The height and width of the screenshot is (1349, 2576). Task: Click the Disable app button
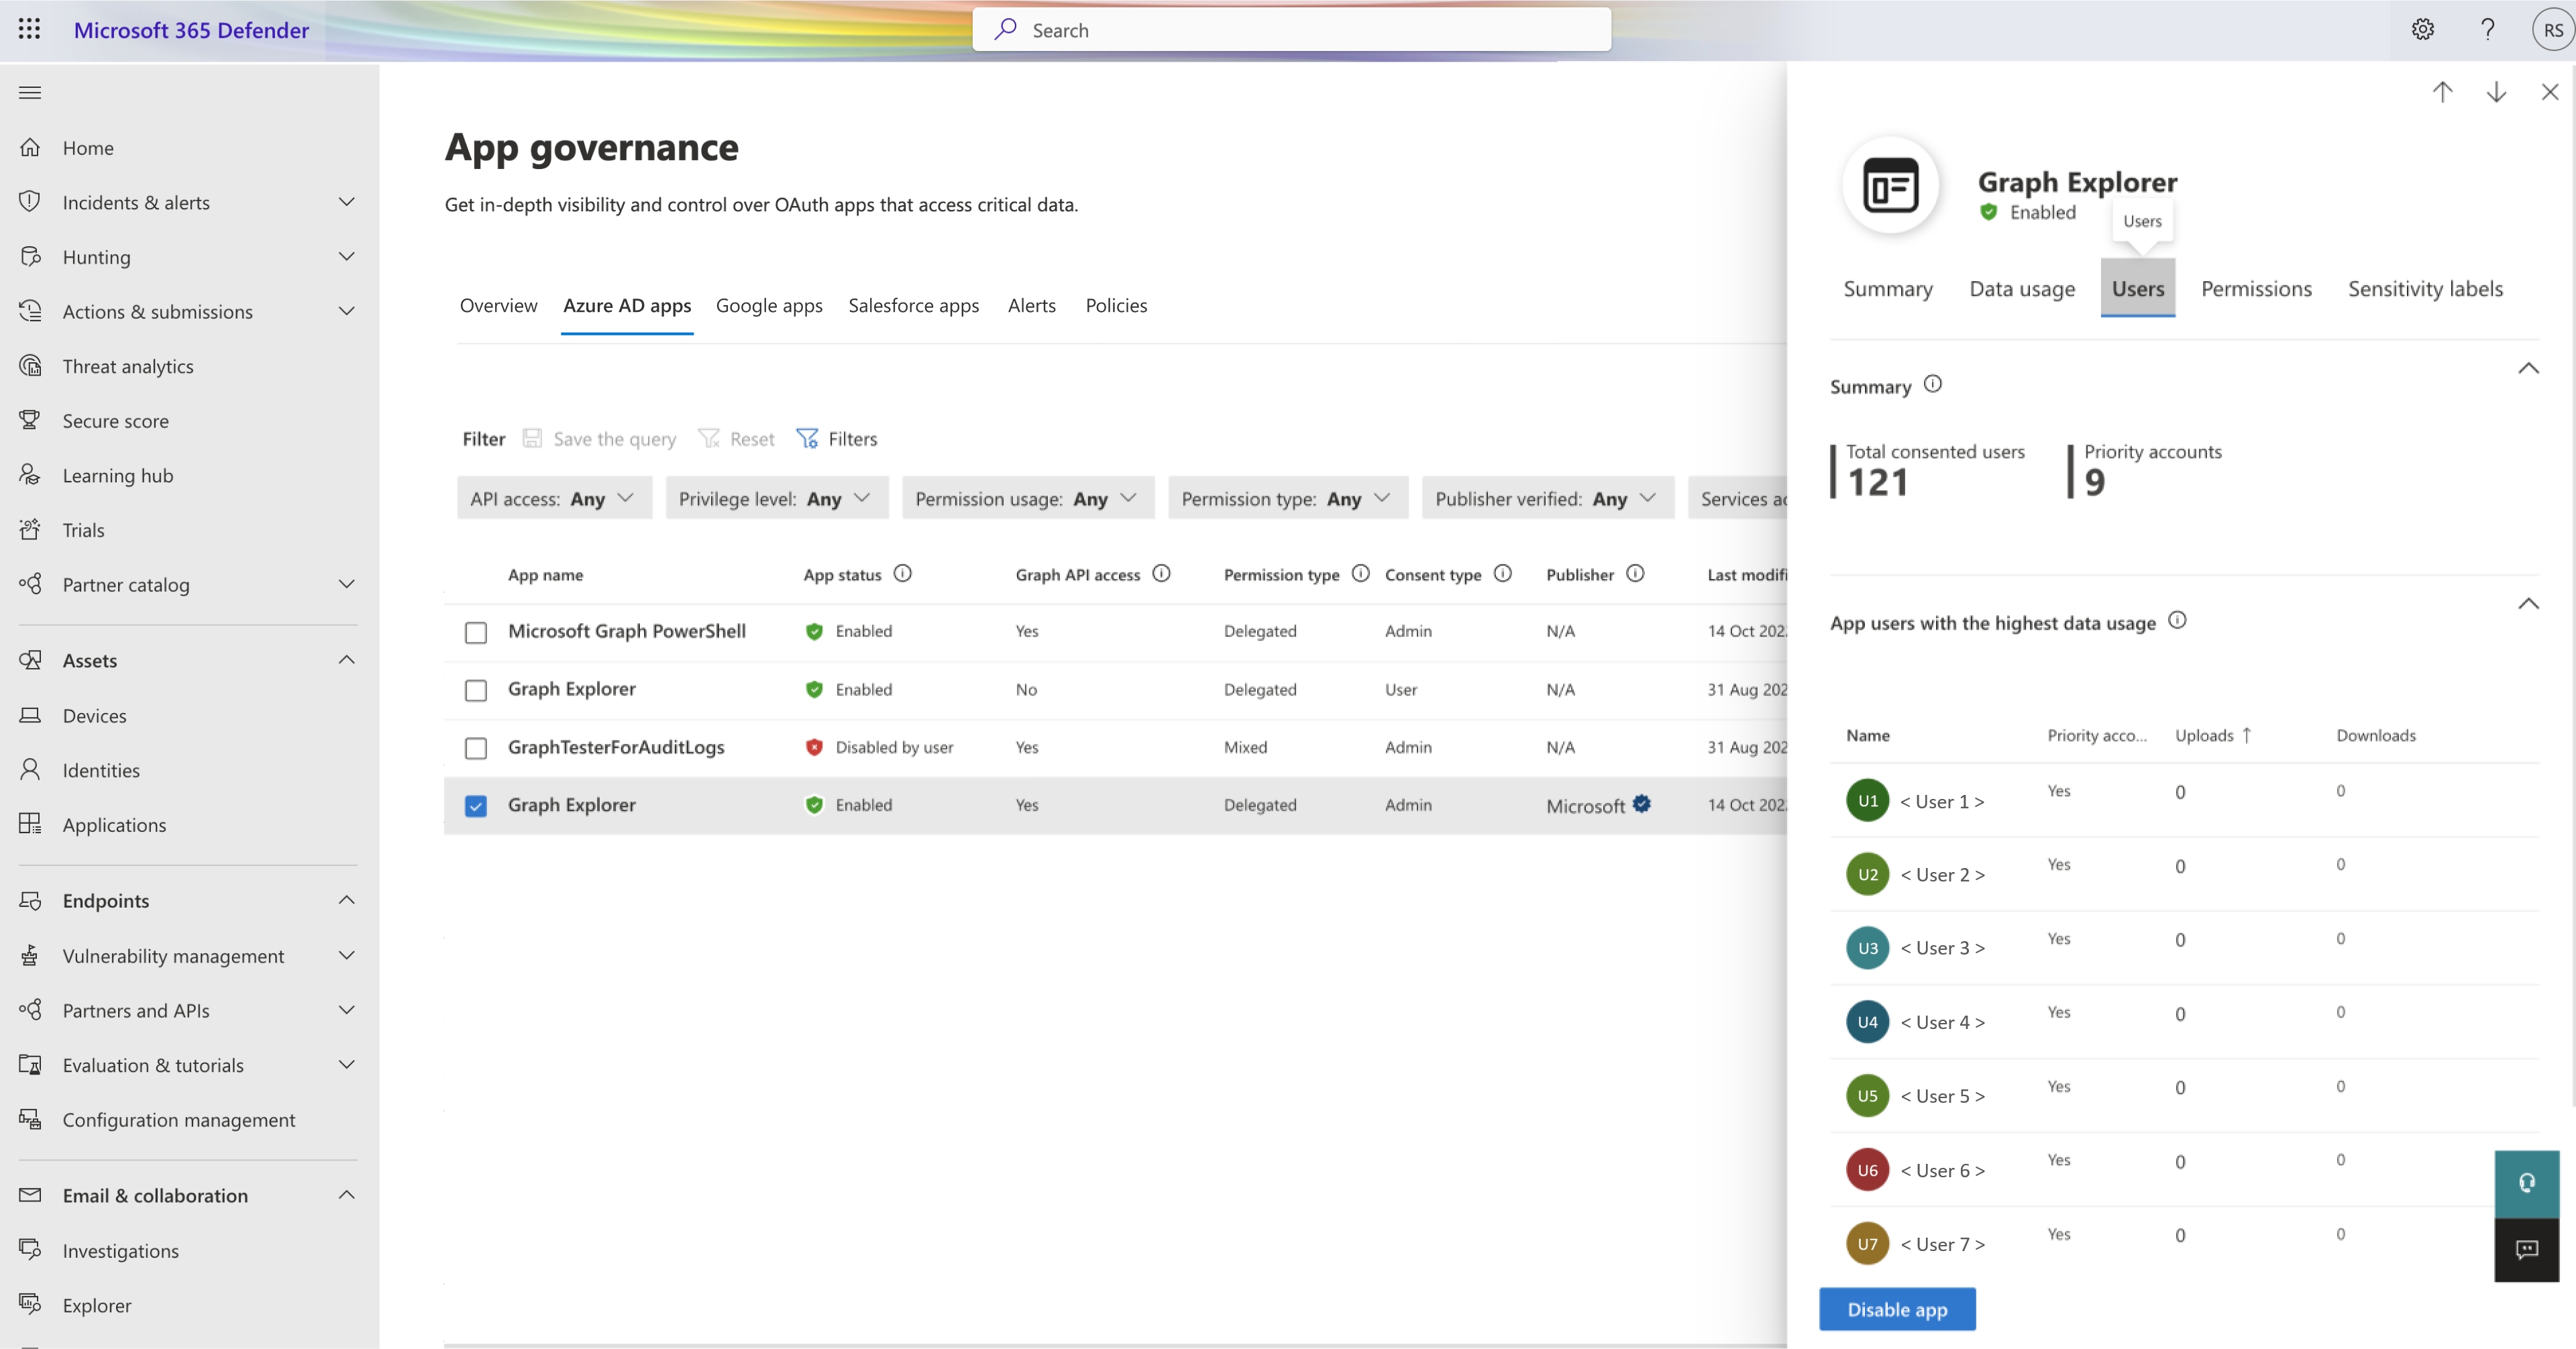point(1896,1308)
